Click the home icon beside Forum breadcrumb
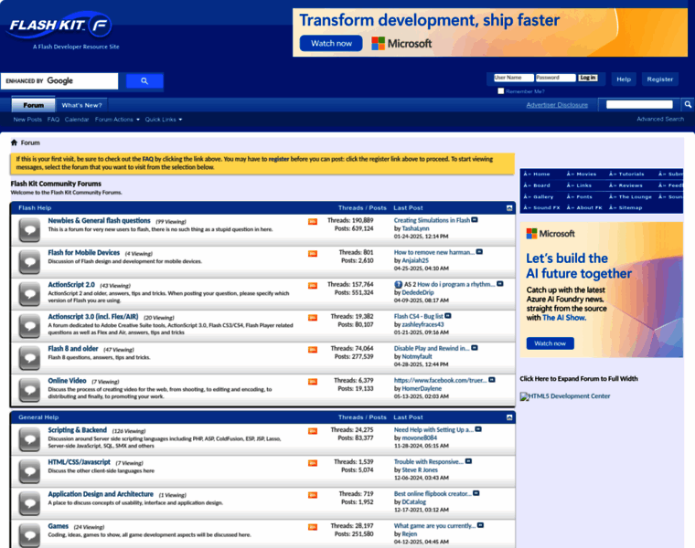695x548 pixels. click(15, 142)
